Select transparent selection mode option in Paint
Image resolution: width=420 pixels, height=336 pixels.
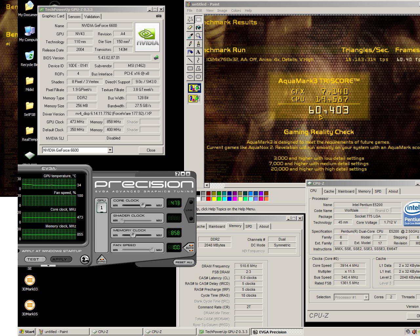(x=194, y=98)
